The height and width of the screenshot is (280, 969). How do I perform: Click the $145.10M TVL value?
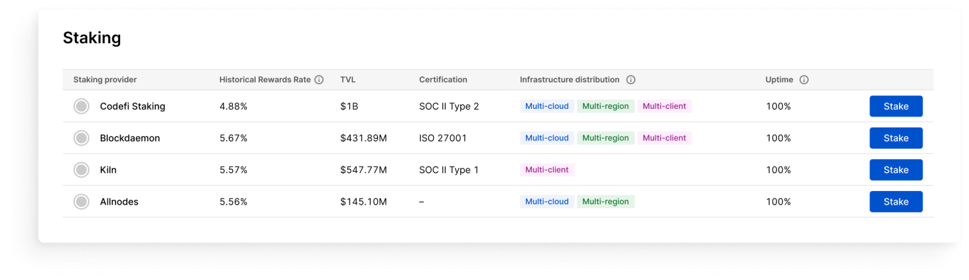click(364, 202)
